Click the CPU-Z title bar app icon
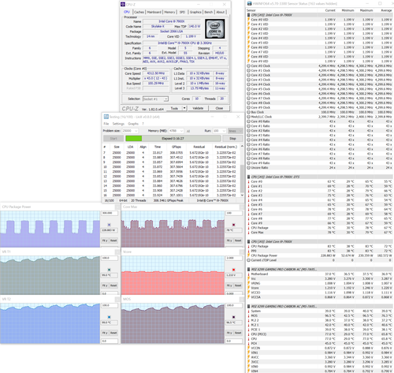Image resolution: width=394 pixels, height=373 pixels. [123, 4]
